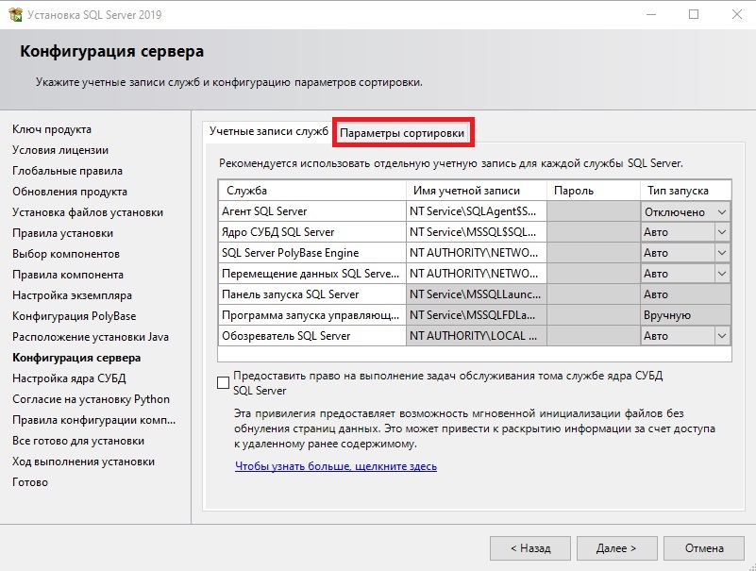Image resolution: width=756 pixels, height=571 pixels.
Task: Click account name field for Агент SQL Server
Action: click(477, 211)
